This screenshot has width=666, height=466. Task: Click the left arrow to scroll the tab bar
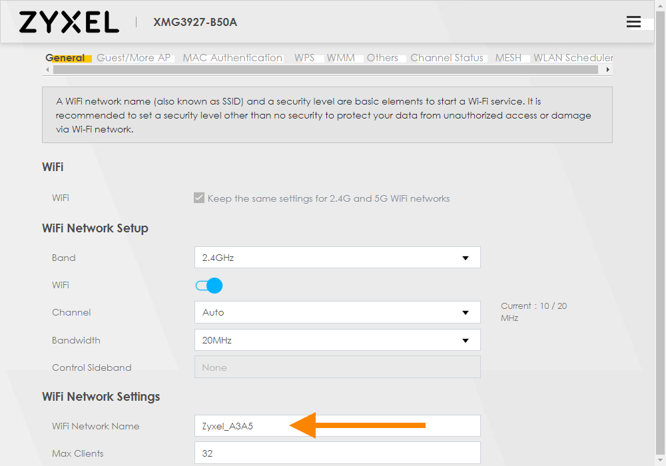tap(47, 69)
